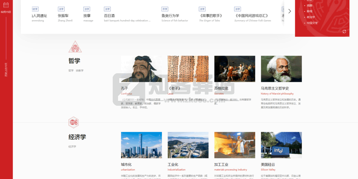358x179 pixels.
Task: Advance the carousel with the right arrow
Action: [x=289, y=11]
